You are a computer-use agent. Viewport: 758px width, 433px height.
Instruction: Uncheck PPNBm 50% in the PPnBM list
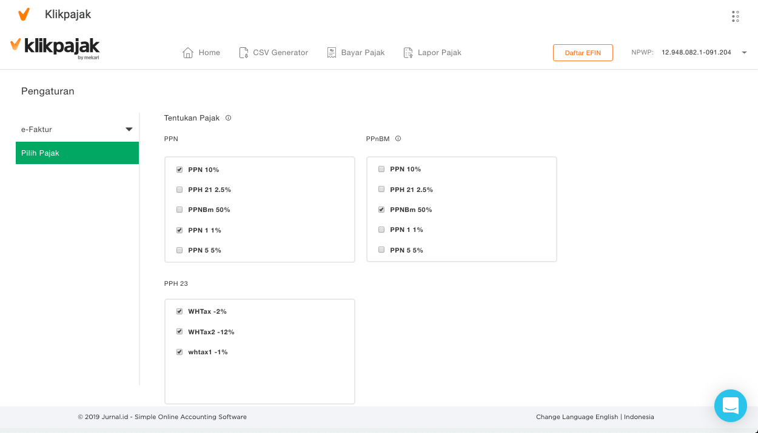point(381,210)
